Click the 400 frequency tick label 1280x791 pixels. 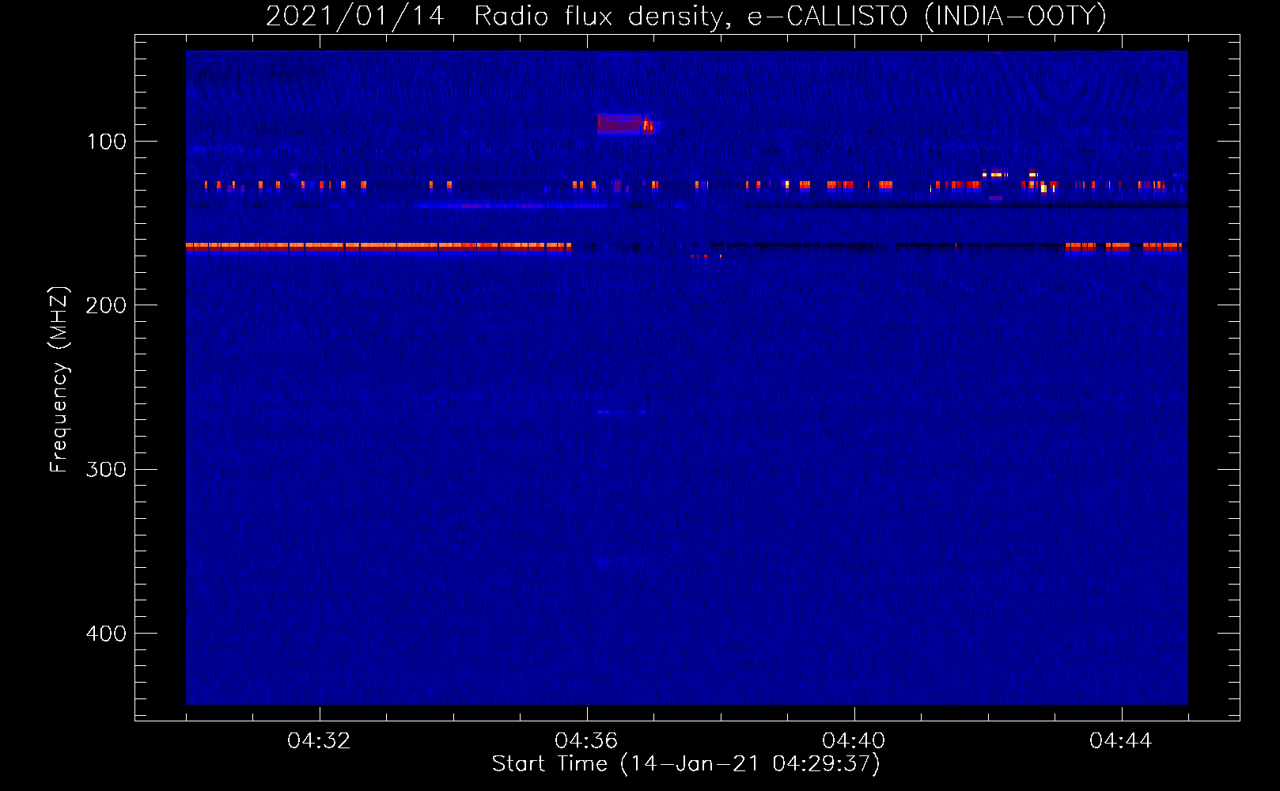click(107, 634)
